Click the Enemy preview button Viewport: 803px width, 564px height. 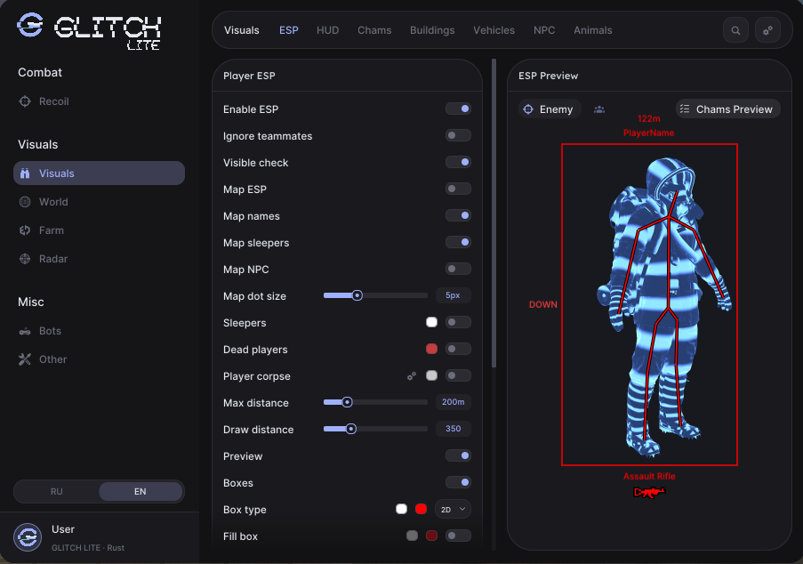[x=550, y=109]
